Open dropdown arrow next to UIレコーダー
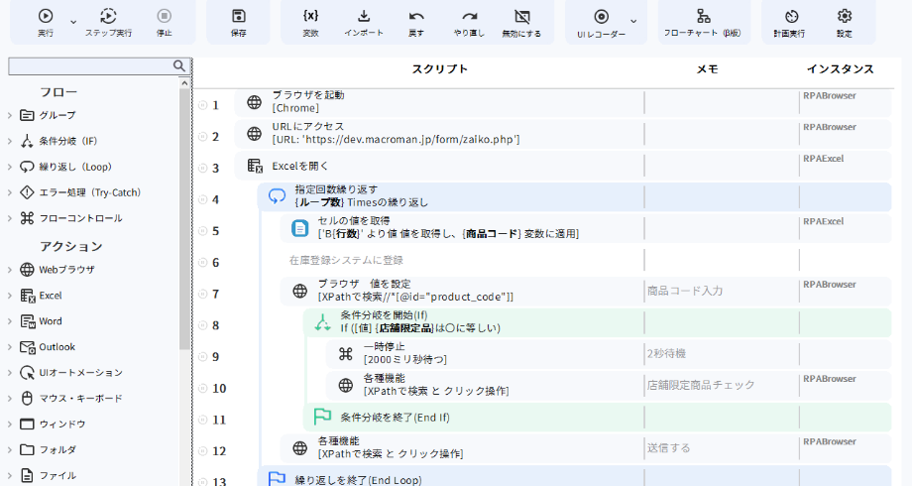 click(633, 21)
